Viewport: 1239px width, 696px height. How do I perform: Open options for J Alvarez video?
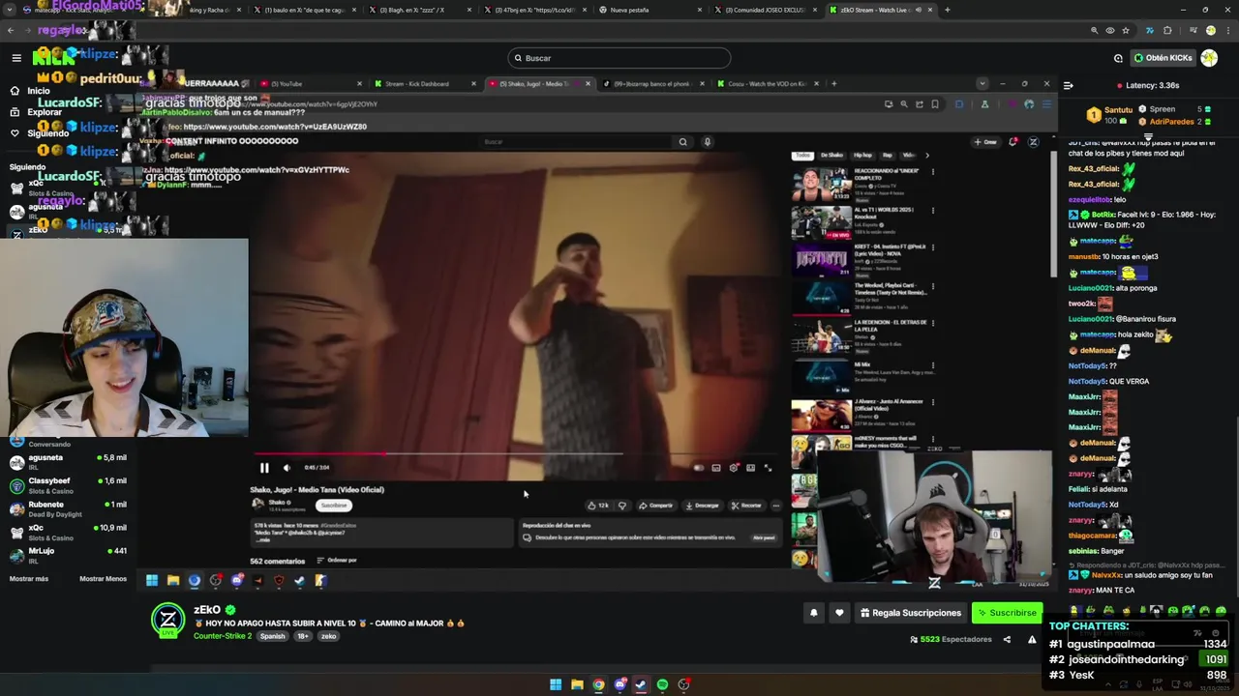point(933,403)
